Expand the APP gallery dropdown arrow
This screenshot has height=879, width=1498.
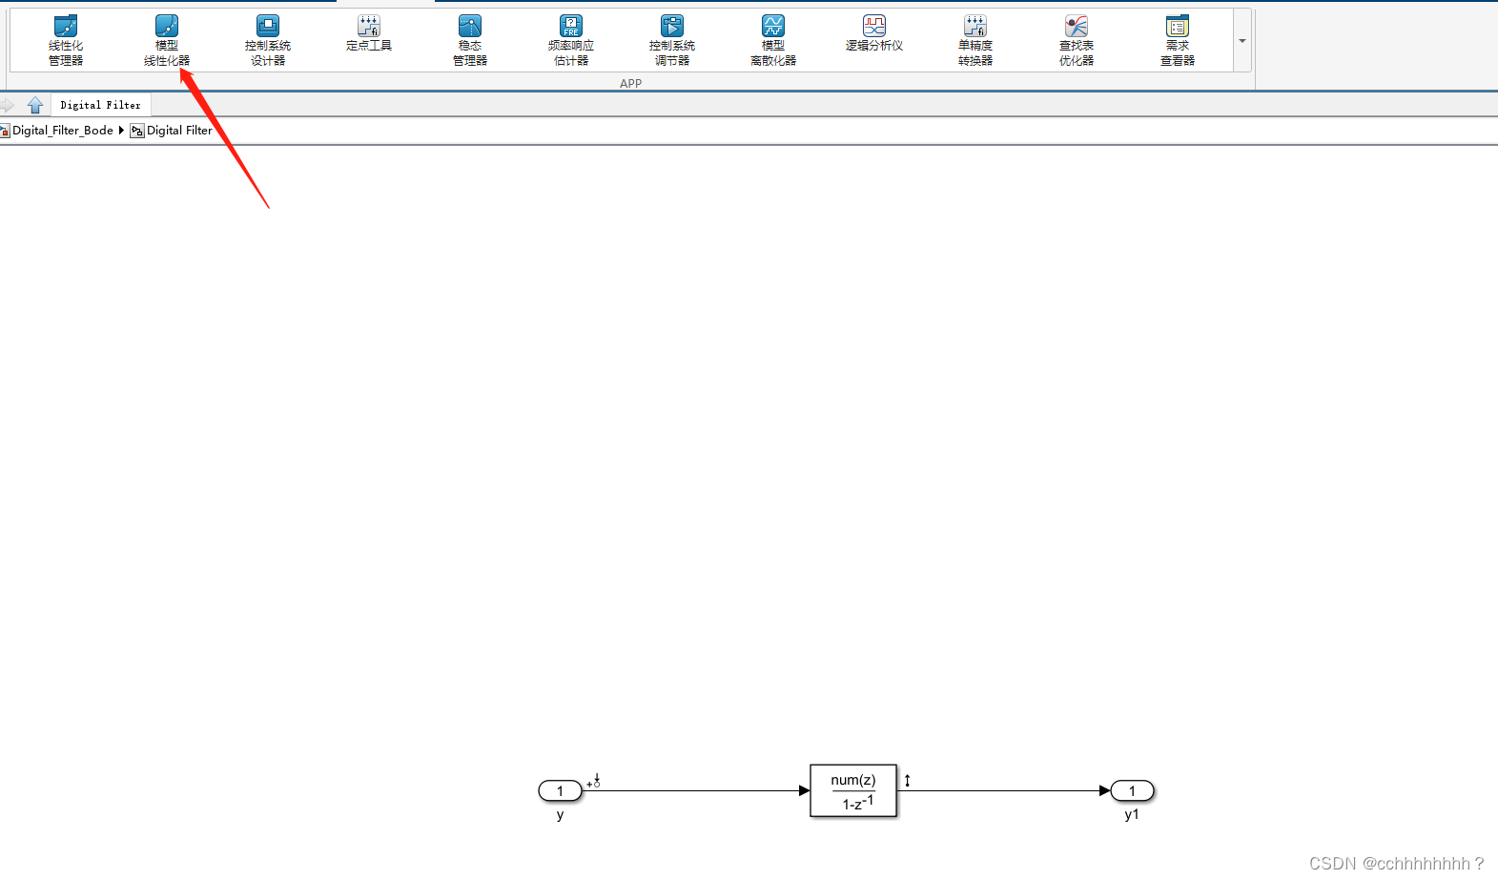(1242, 41)
